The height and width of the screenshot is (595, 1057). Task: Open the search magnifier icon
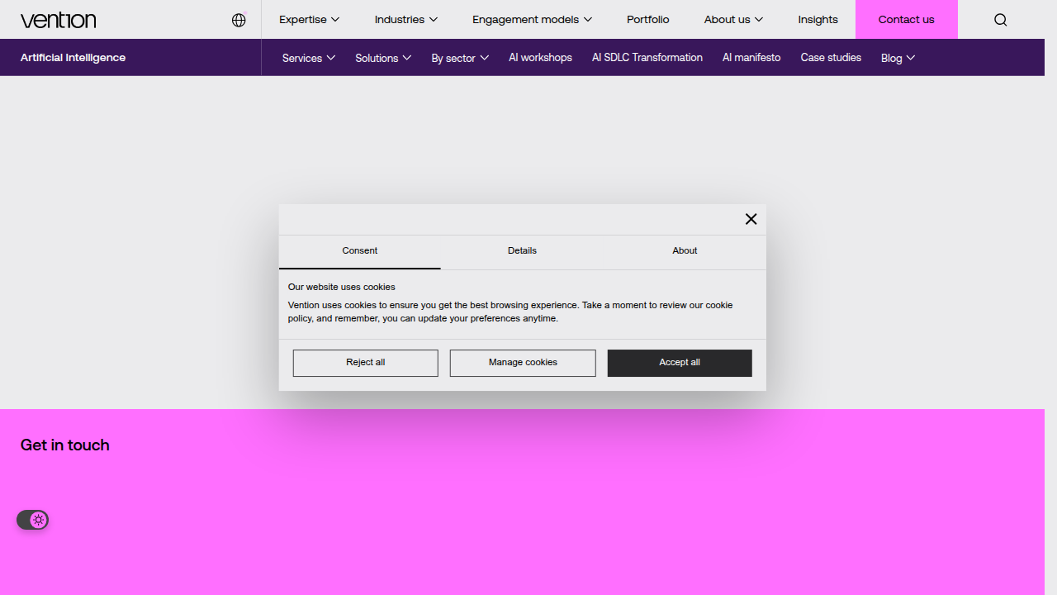[1000, 20]
